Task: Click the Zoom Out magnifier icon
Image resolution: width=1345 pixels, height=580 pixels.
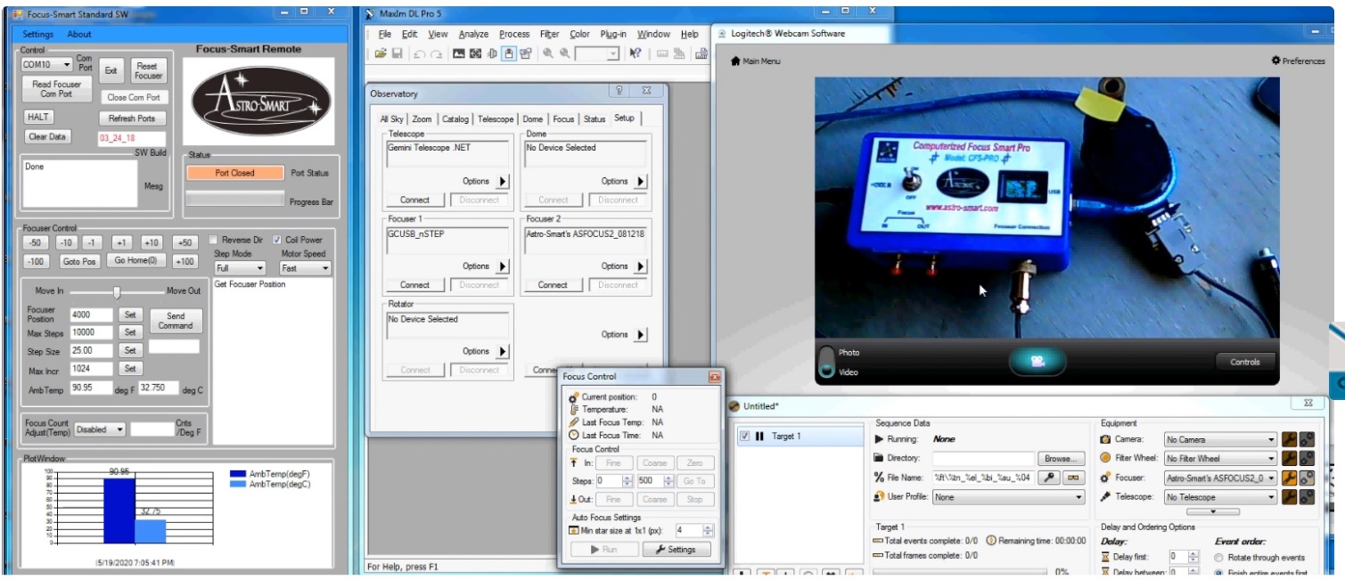Action: click(564, 53)
